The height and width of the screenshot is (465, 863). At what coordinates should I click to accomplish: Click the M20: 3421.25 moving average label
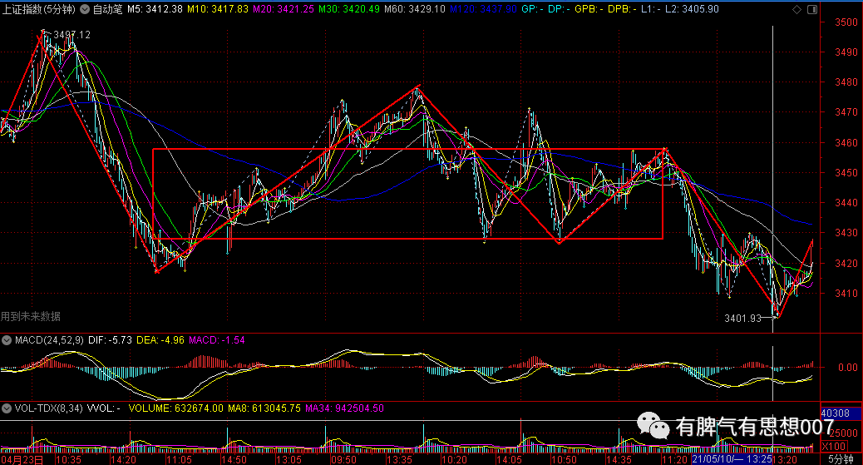click(x=284, y=9)
